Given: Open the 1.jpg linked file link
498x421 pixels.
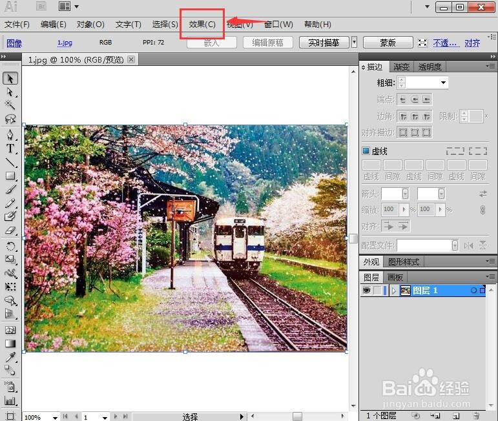Looking at the screenshot, I should point(65,43).
